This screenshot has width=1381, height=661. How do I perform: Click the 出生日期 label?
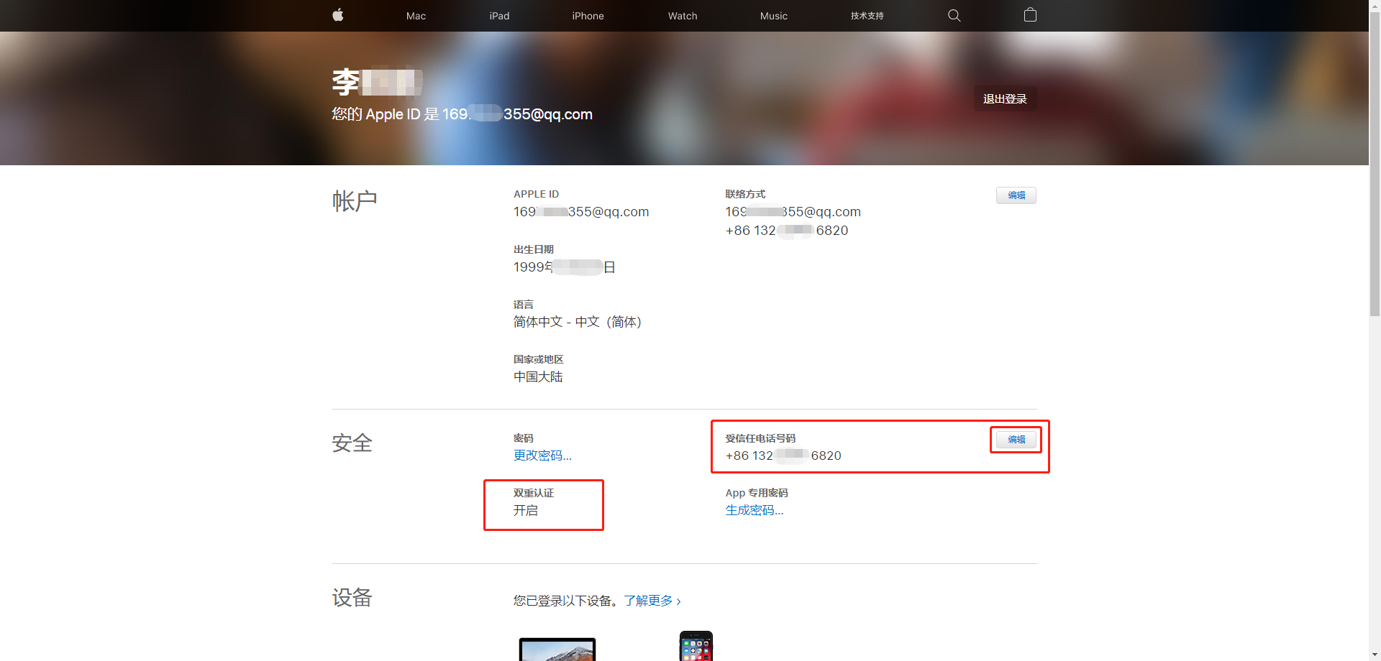tap(533, 249)
